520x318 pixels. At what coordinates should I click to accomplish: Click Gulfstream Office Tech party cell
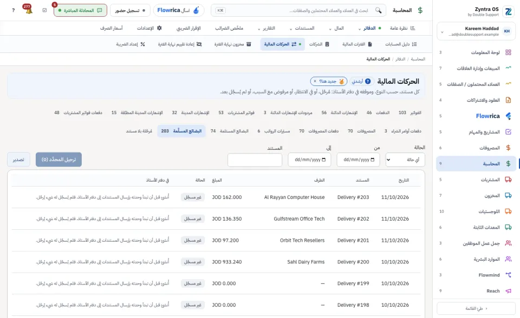pos(299,218)
